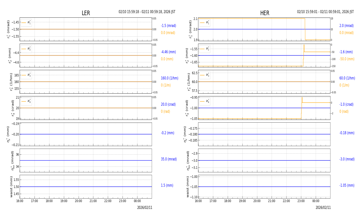
Task: Click the "21:00" tick on the LER time axis
Action: [93, 201]
